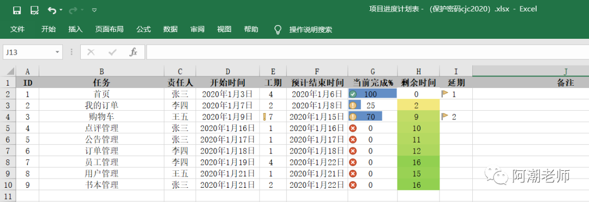Switch to the 插入 ribbon tab
589x202 pixels.
coord(75,29)
